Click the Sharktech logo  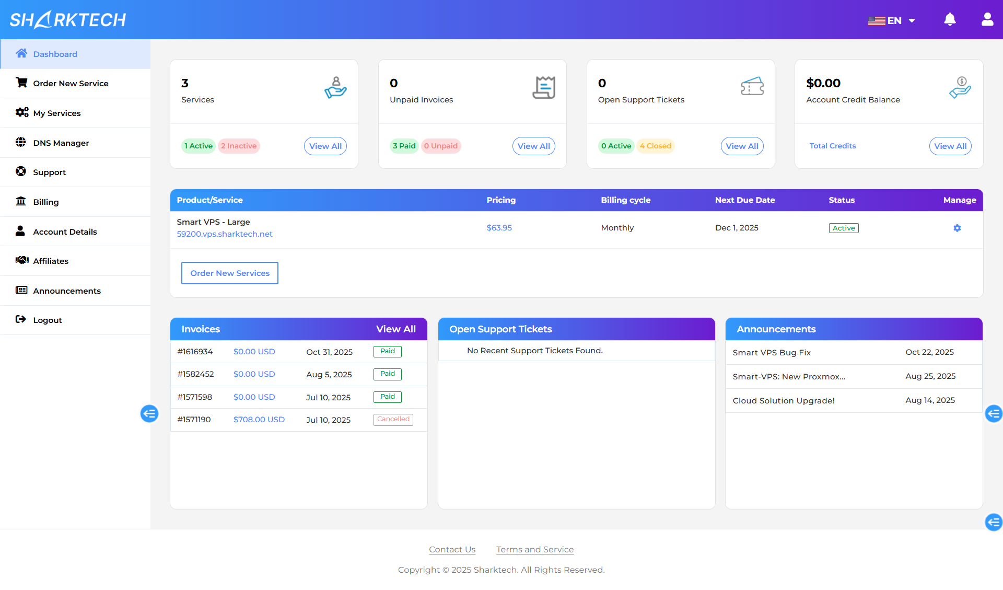68,19
